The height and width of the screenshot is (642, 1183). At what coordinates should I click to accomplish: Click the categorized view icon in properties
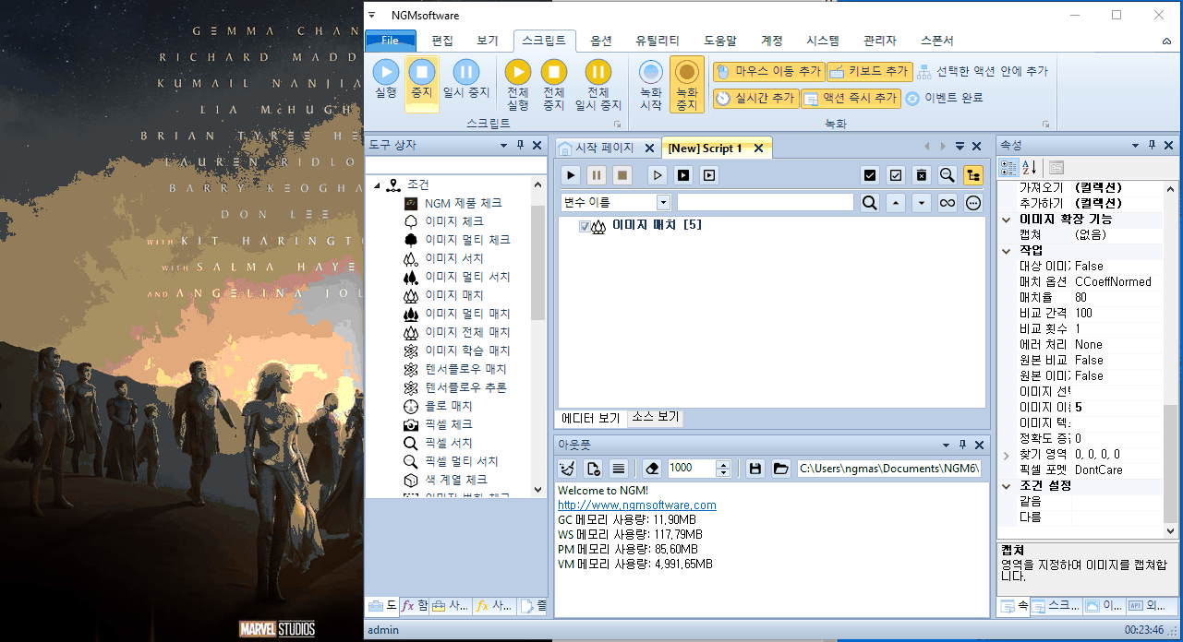click(1008, 167)
